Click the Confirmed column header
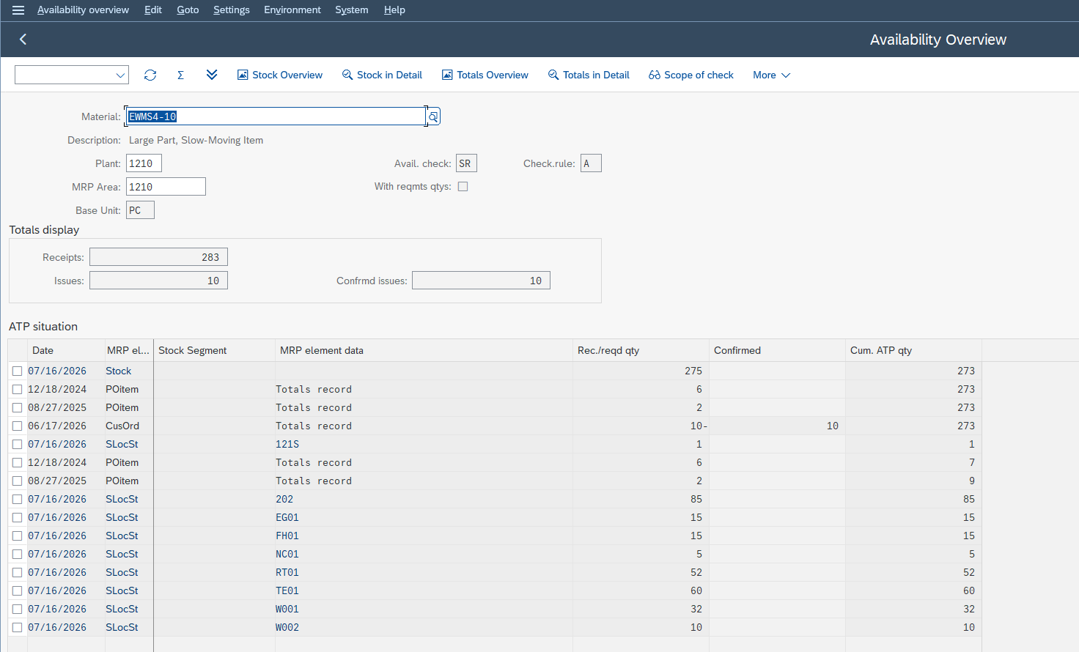 click(777, 350)
